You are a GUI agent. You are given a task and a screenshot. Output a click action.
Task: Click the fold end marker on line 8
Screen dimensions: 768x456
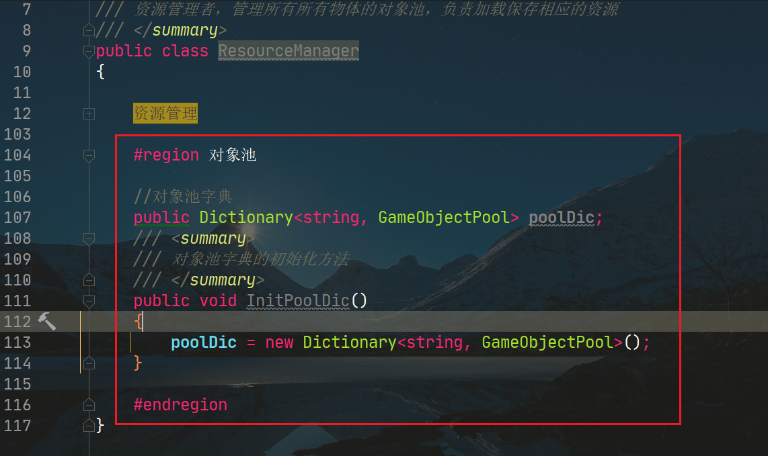click(89, 30)
